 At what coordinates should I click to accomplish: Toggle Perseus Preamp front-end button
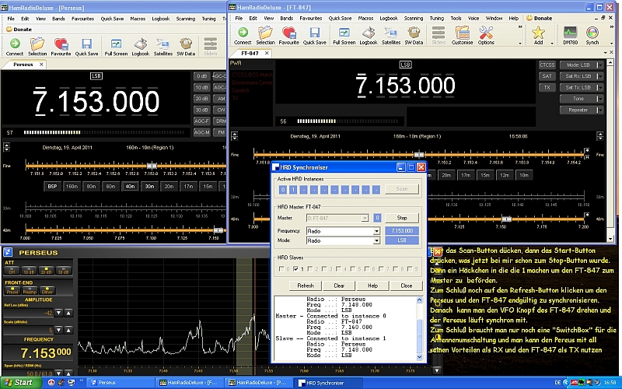30,290
